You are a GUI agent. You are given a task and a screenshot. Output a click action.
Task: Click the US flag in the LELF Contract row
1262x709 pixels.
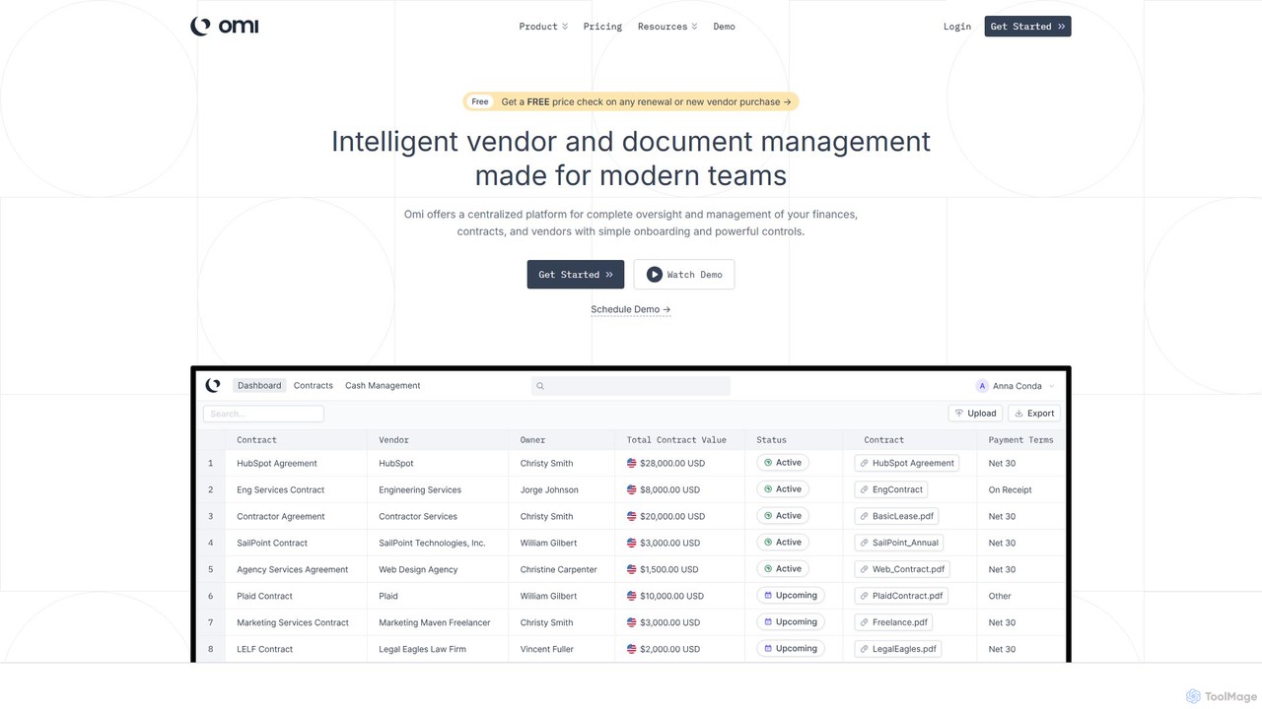point(632,649)
